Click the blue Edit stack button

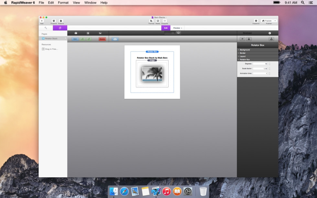[75, 39]
